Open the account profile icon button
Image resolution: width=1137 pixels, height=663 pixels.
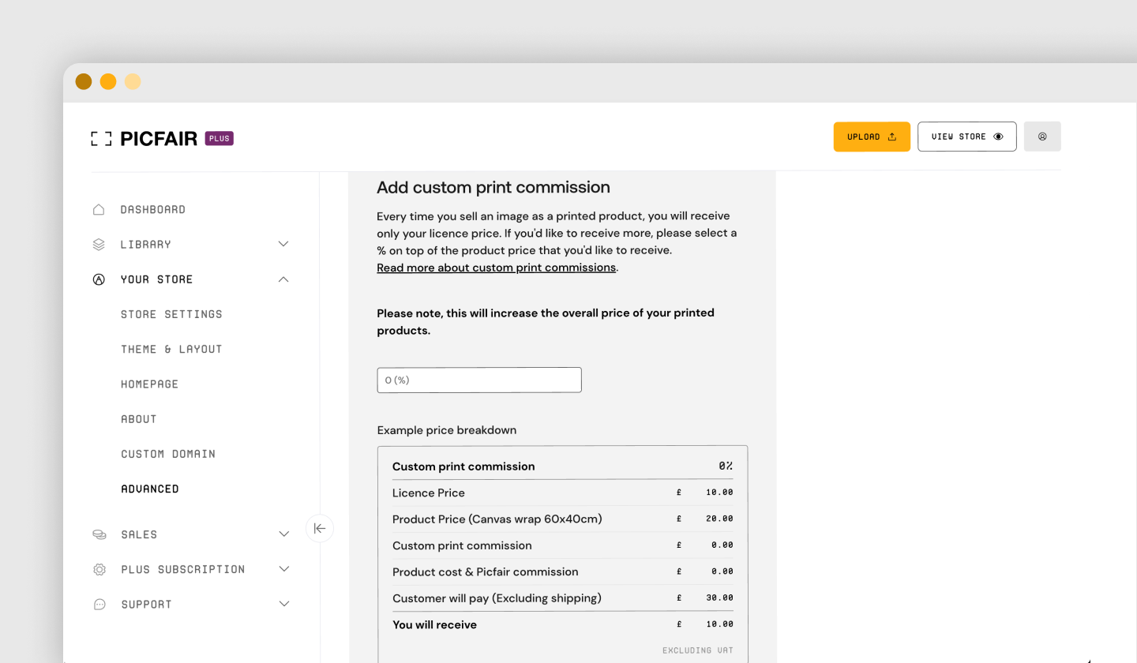(1042, 137)
